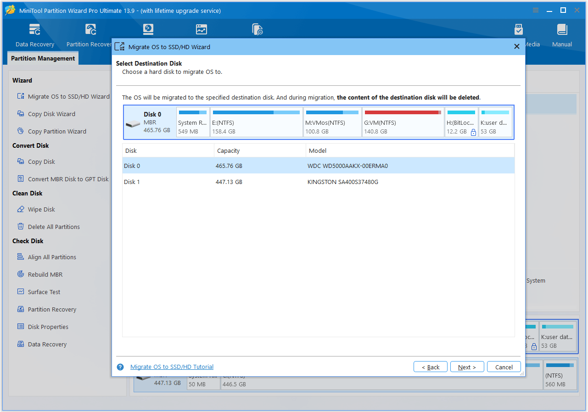Viewport: 588px width, 412px height.
Task: Close the Migrate OS wizard dialog
Action: pos(516,46)
